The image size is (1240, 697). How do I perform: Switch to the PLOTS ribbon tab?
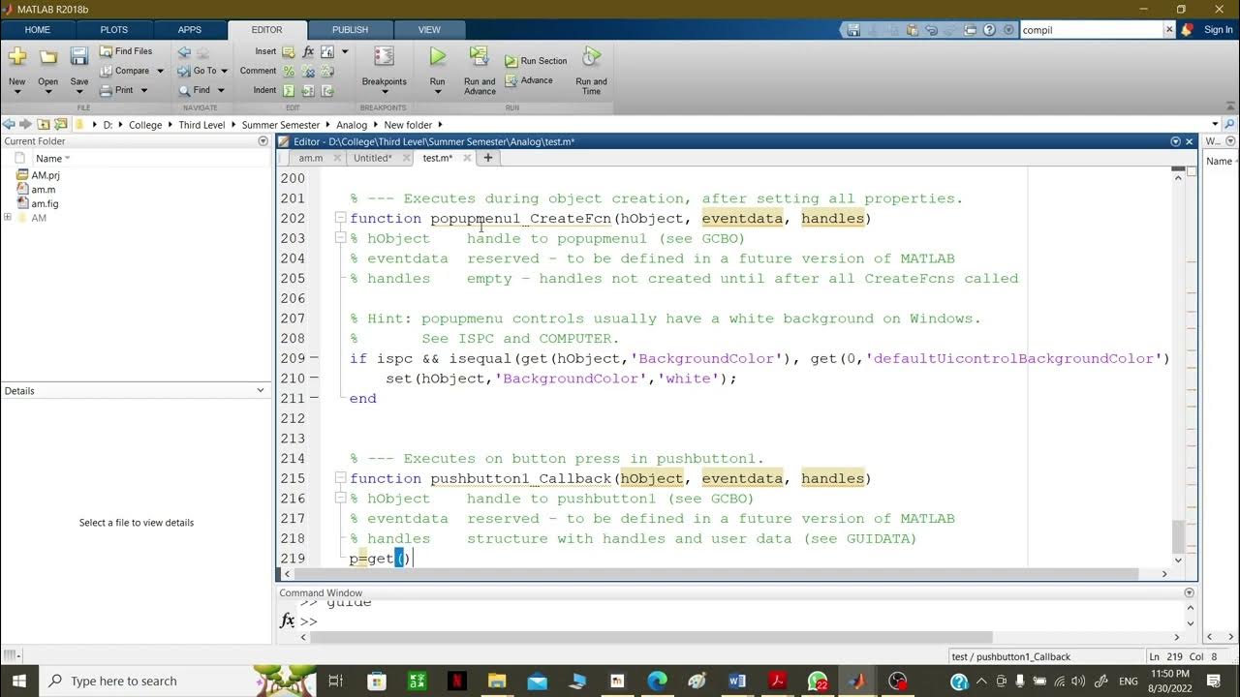click(113, 30)
